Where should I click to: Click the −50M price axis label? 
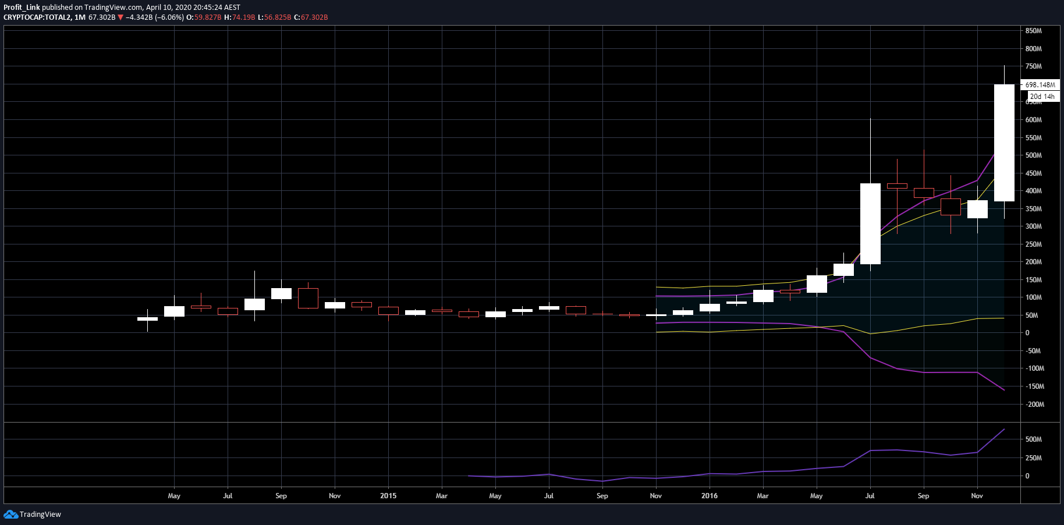click(x=1033, y=351)
